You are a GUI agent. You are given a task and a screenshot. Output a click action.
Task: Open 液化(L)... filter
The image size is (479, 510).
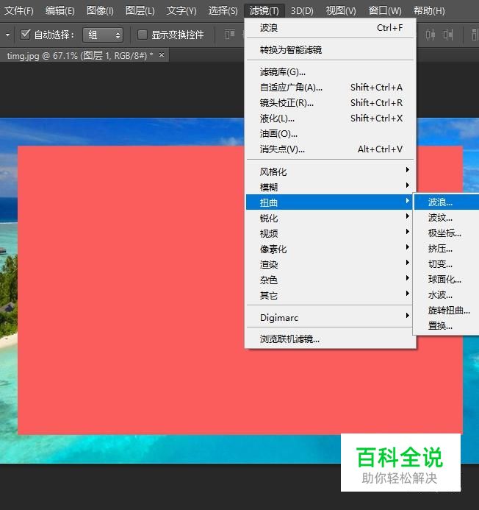tap(331, 118)
